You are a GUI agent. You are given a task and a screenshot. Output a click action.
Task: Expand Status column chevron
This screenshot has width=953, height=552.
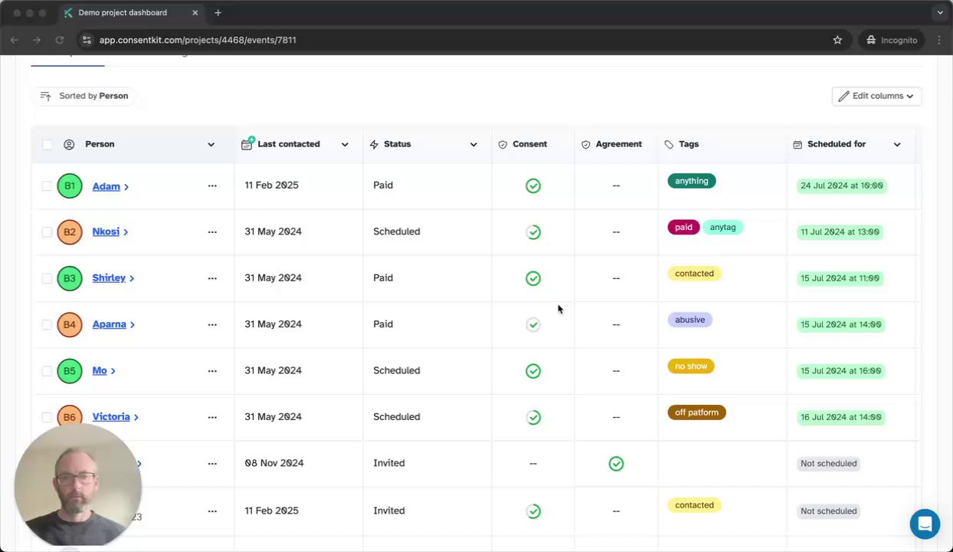point(473,144)
